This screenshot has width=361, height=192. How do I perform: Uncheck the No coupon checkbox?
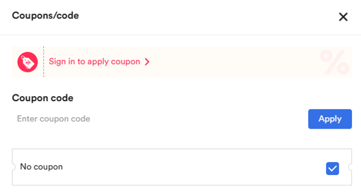click(333, 169)
